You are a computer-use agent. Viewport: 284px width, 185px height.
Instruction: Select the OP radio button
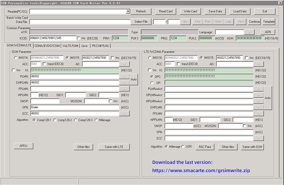point(152,83)
